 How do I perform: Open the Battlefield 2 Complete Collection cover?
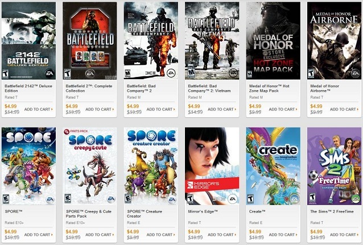click(89, 40)
